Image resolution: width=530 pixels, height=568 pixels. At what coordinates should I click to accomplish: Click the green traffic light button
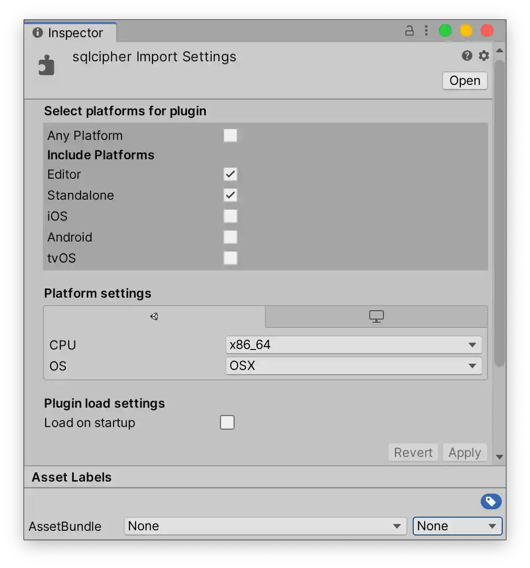pyautogui.click(x=445, y=30)
